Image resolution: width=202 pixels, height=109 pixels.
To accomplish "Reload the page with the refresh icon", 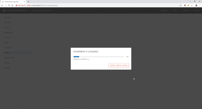I will 9,6.
